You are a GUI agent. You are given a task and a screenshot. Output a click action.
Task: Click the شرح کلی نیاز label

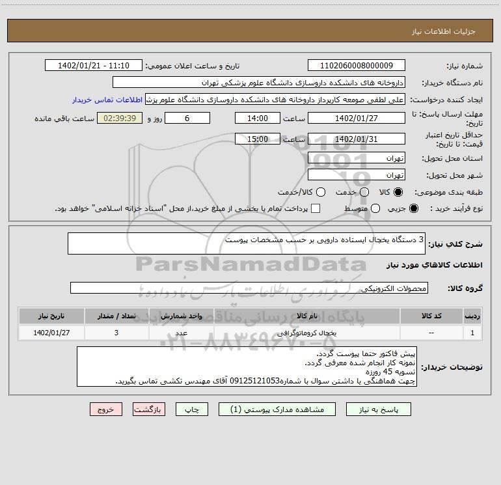[x=455, y=244]
